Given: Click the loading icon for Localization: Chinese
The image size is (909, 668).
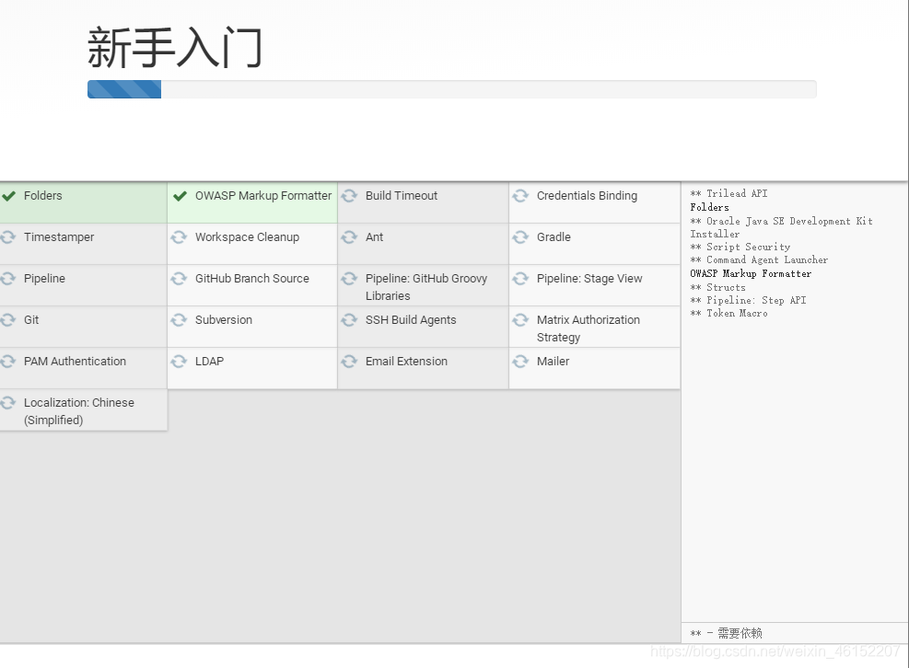Looking at the screenshot, I should coord(9,403).
